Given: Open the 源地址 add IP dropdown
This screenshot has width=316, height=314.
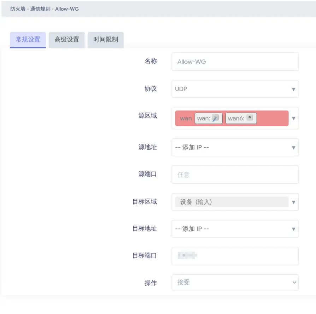Looking at the screenshot, I should click(x=235, y=147).
